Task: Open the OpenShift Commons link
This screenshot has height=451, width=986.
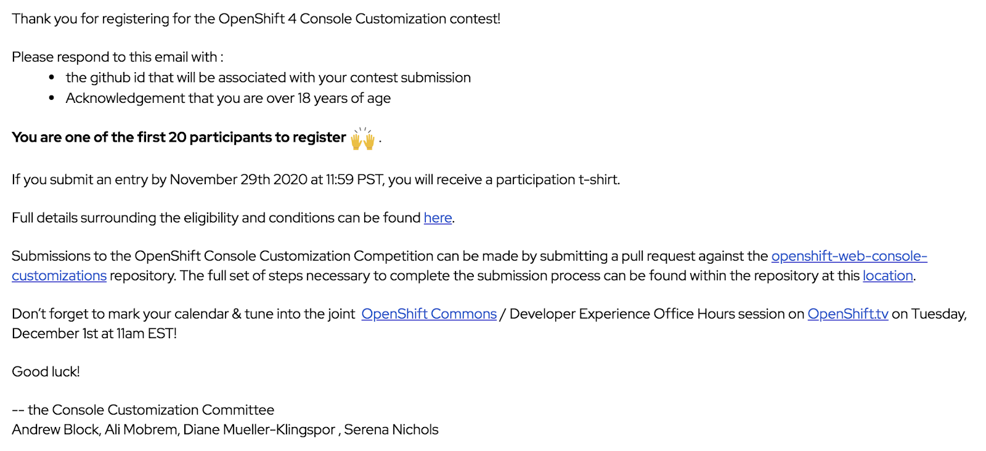Action: click(x=429, y=314)
